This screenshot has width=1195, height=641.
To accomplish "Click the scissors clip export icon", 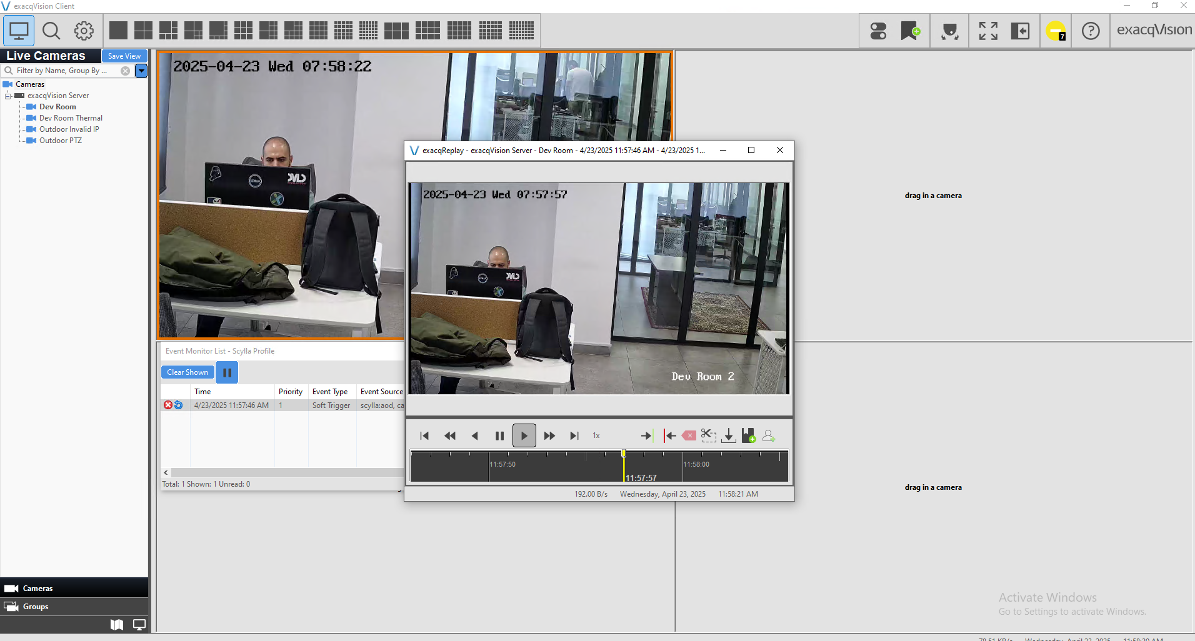I will click(x=708, y=435).
